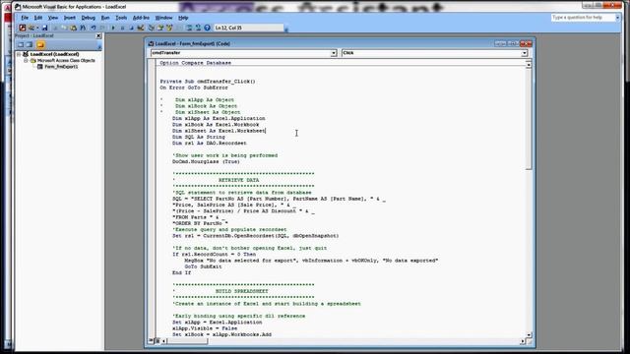The height and width of the screenshot is (354, 630).
Task: Click the horizontal scrollbar right arrow
Action: pyautogui.click(x=523, y=341)
